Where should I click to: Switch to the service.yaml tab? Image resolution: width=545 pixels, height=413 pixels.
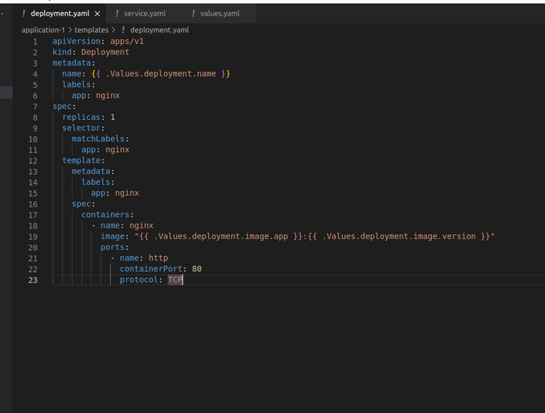click(x=144, y=13)
